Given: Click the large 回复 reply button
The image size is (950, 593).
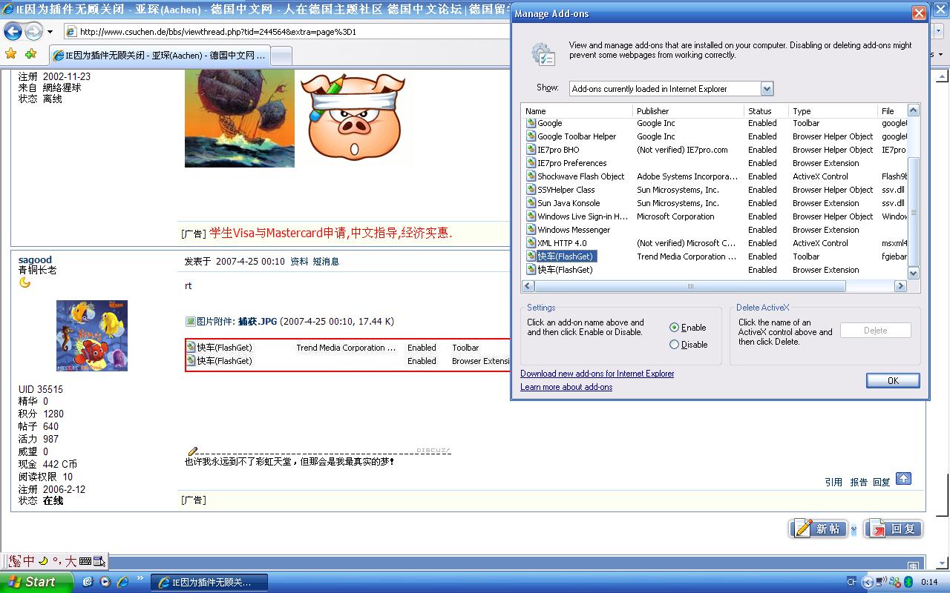Looking at the screenshot, I should tap(894, 529).
